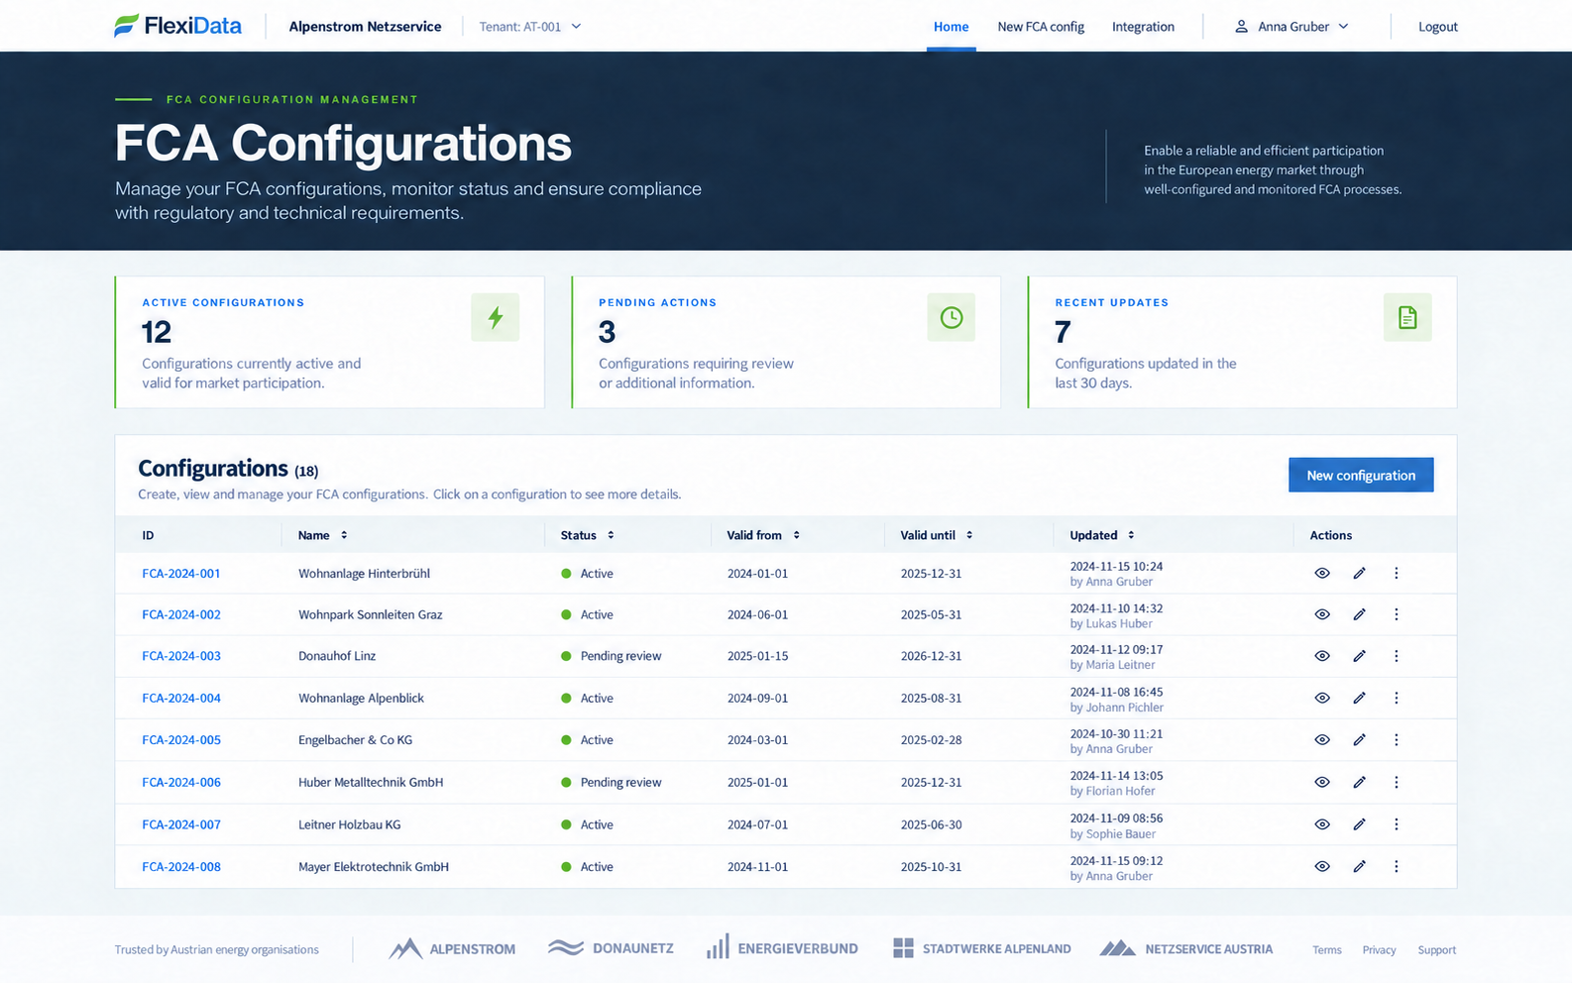
Task: Open more options for Leitner Holzbau KG
Action: (x=1396, y=824)
